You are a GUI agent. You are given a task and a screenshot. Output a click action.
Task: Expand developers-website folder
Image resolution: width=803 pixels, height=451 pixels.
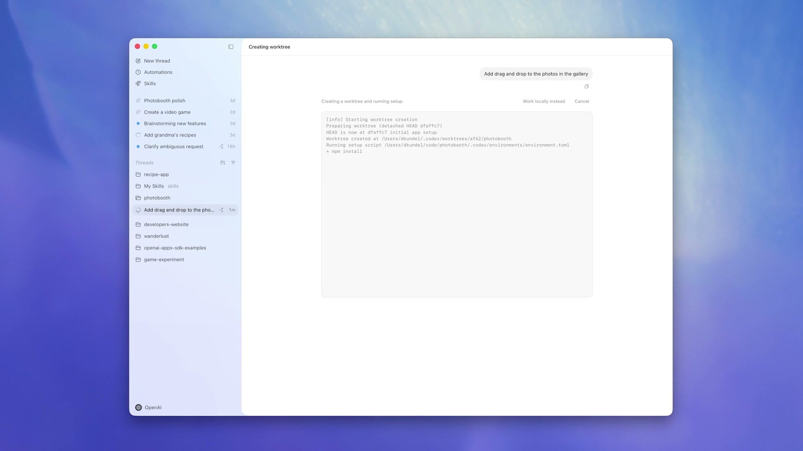185,225
